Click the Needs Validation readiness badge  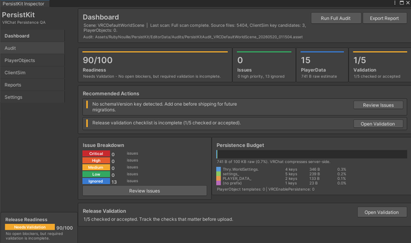(30, 227)
